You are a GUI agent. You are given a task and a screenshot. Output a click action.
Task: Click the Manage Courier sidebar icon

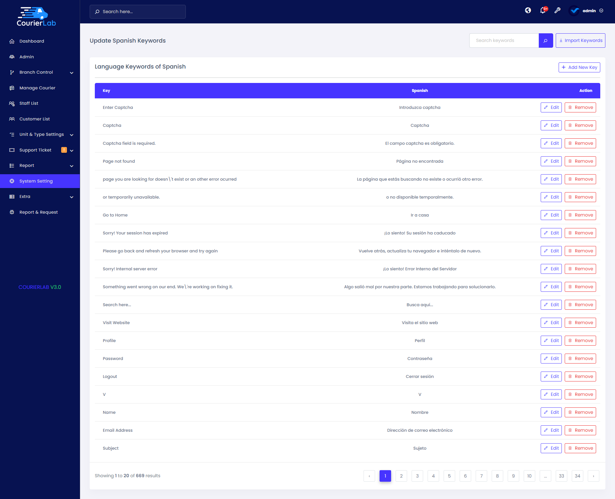pos(12,88)
